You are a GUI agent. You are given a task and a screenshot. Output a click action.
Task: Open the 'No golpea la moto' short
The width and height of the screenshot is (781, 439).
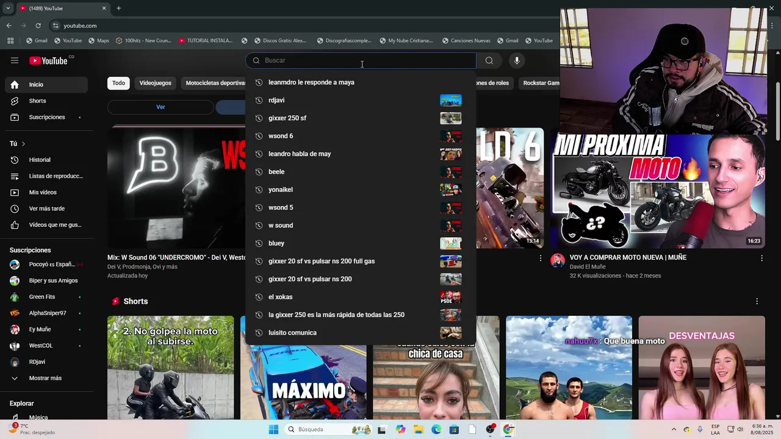coord(170,368)
